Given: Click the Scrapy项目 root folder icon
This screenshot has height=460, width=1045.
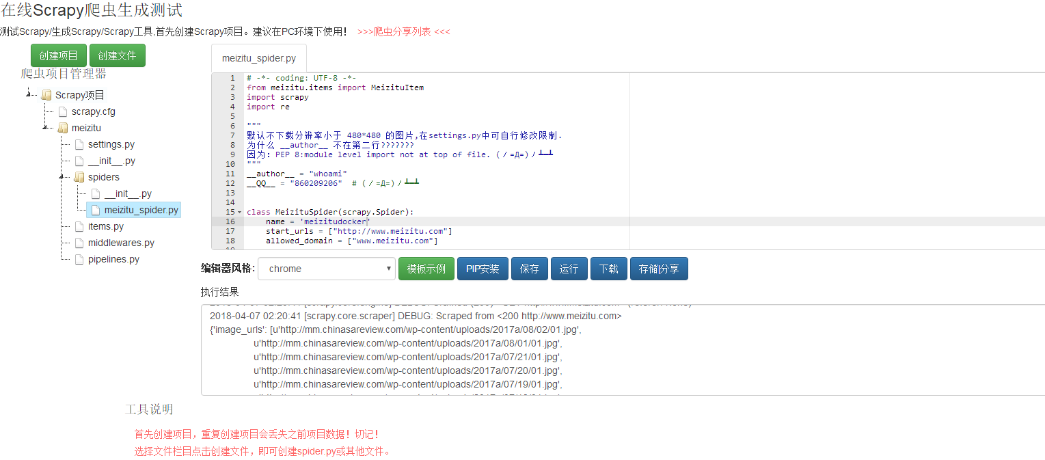Looking at the screenshot, I should (x=46, y=95).
